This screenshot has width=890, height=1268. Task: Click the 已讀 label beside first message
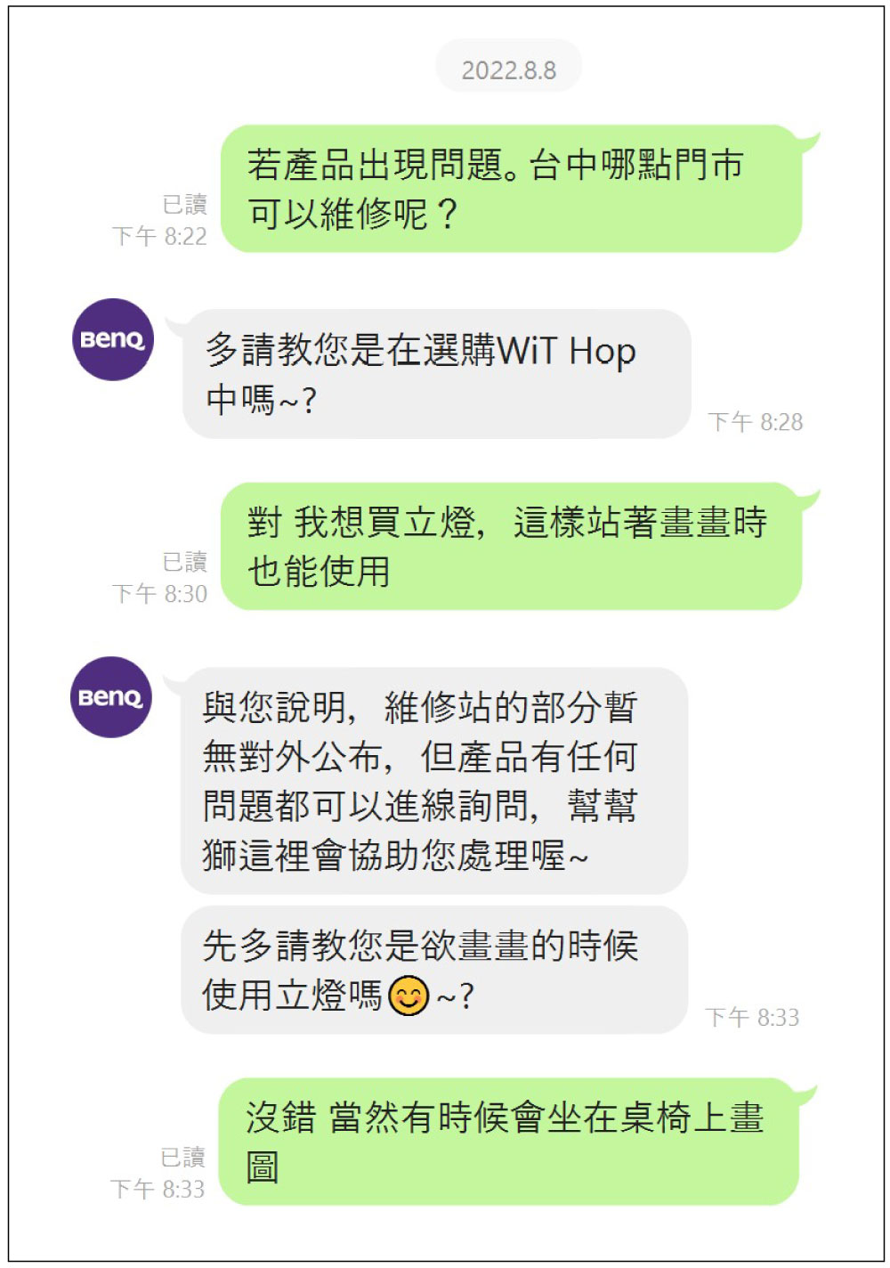pyautogui.click(x=184, y=205)
